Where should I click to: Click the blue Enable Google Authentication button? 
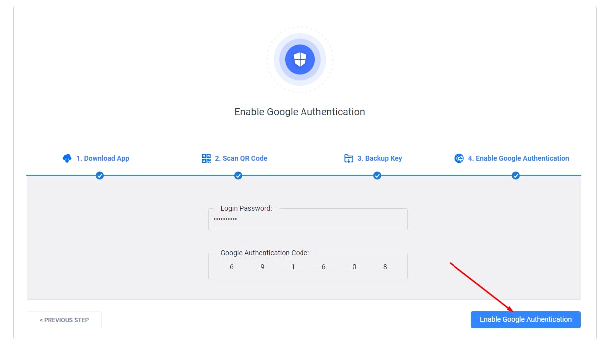(526, 319)
